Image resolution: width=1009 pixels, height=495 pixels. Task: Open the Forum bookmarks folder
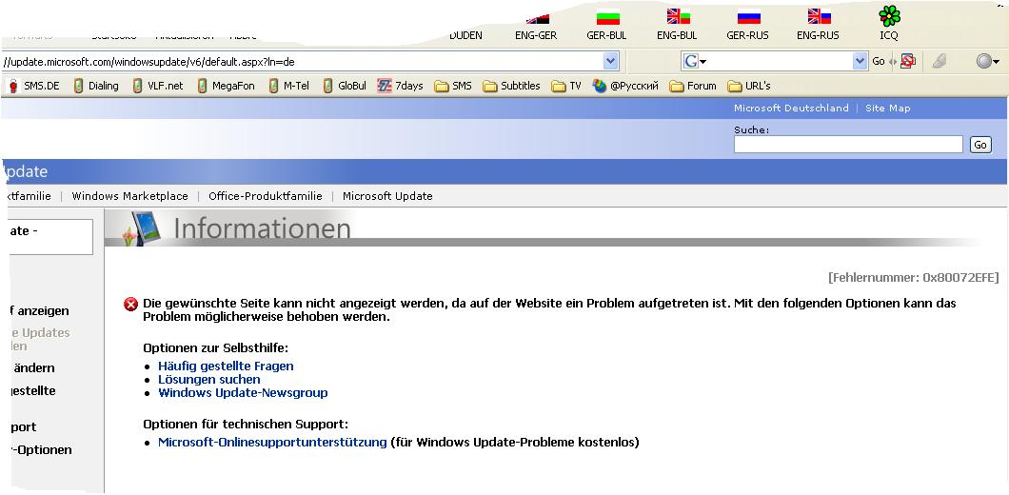pos(693,86)
